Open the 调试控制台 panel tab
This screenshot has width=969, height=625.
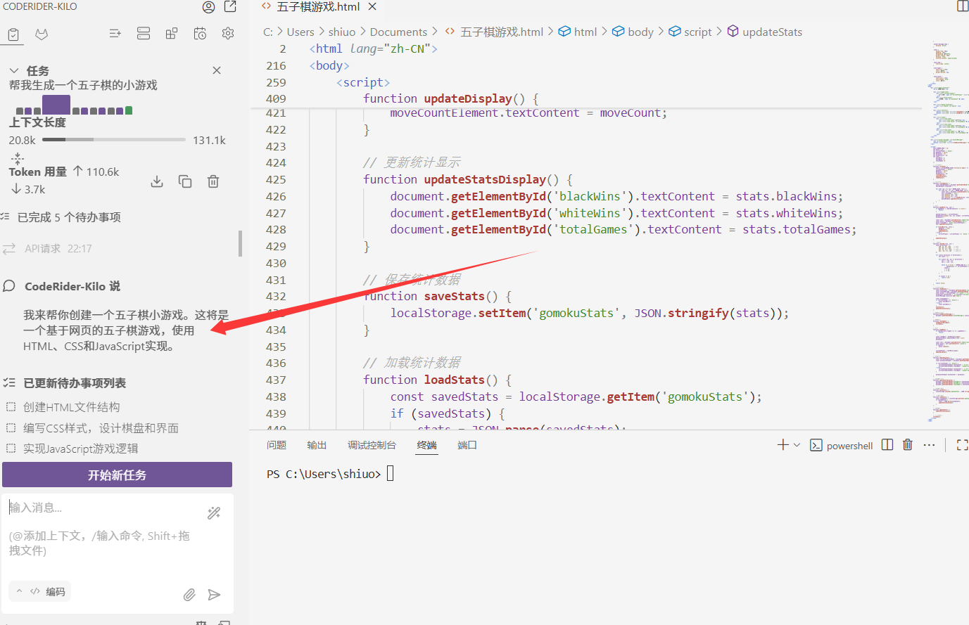tap(372, 446)
